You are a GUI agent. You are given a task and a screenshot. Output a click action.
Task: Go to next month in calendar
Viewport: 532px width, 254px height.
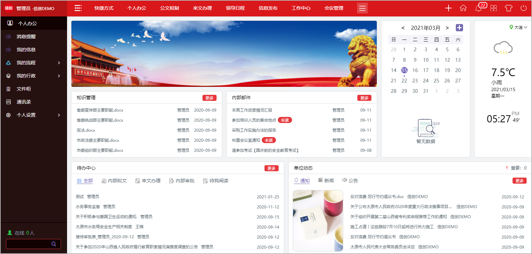447,28
